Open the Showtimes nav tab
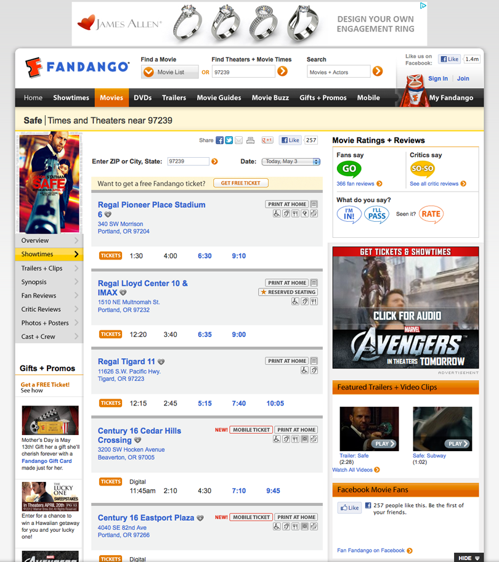Screen dimensions: 499x562 [x=71, y=97]
